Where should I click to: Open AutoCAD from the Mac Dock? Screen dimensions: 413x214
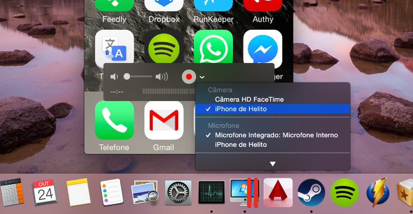278,193
